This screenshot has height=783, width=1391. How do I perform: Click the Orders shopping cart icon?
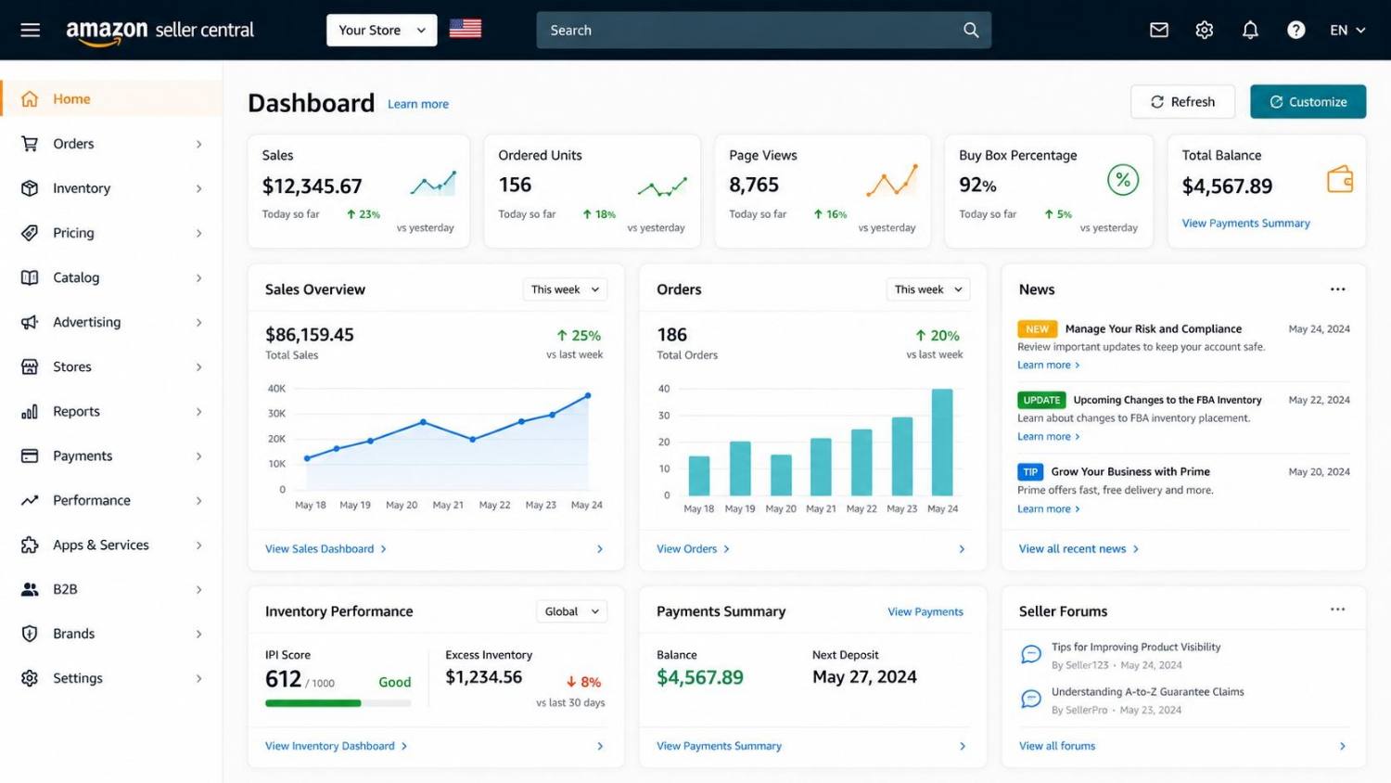[x=30, y=144]
